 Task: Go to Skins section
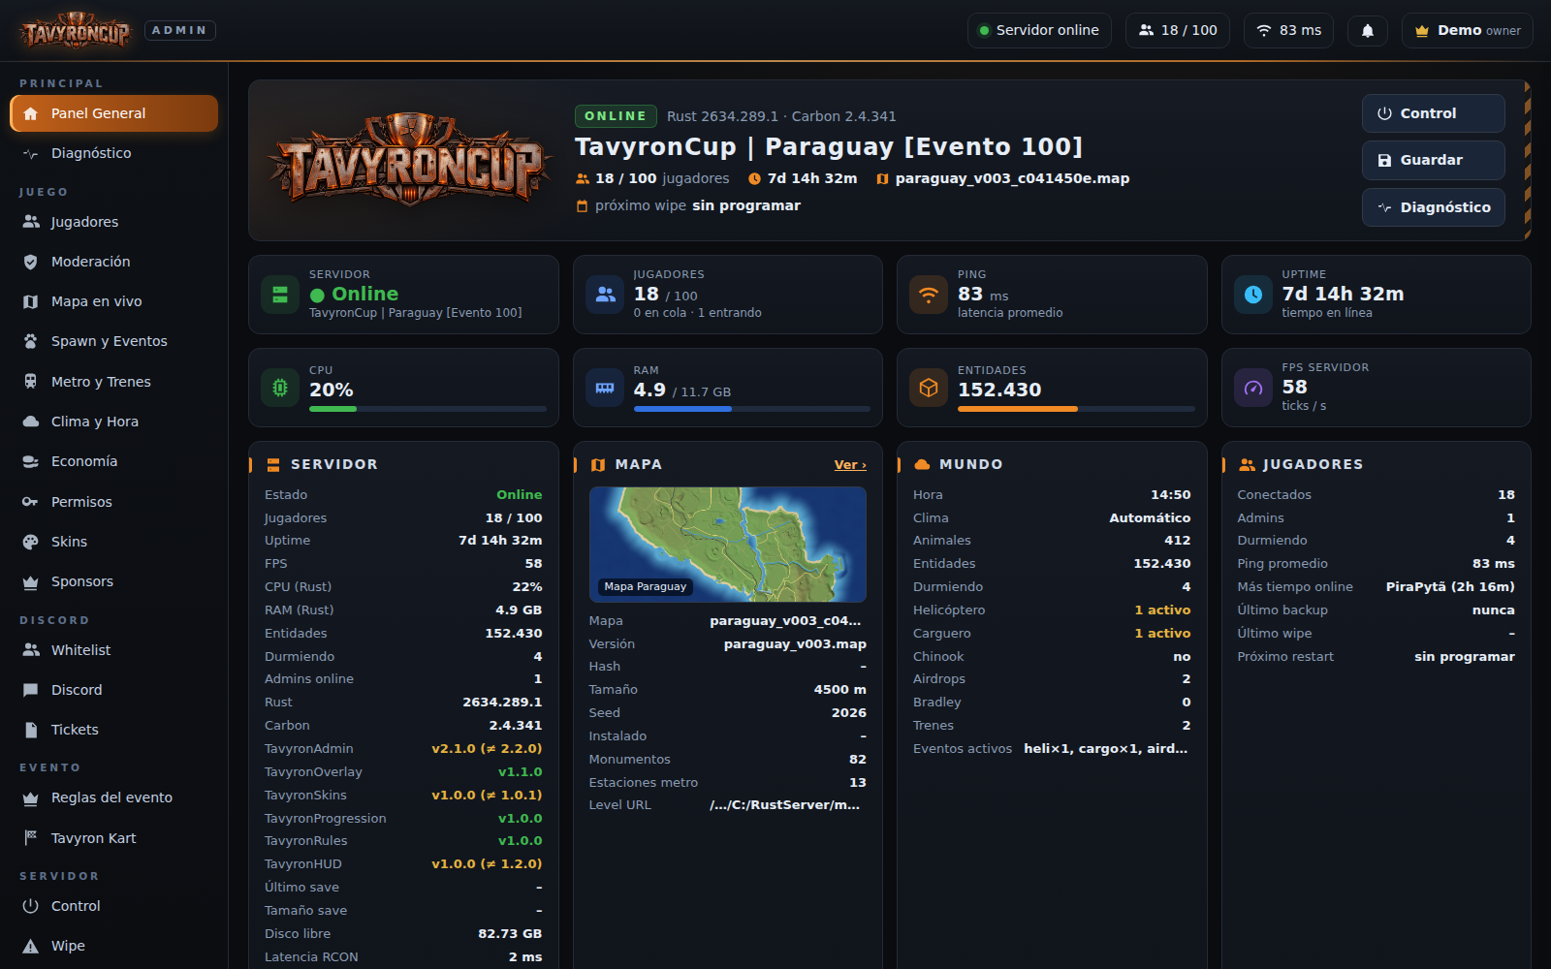point(114,542)
